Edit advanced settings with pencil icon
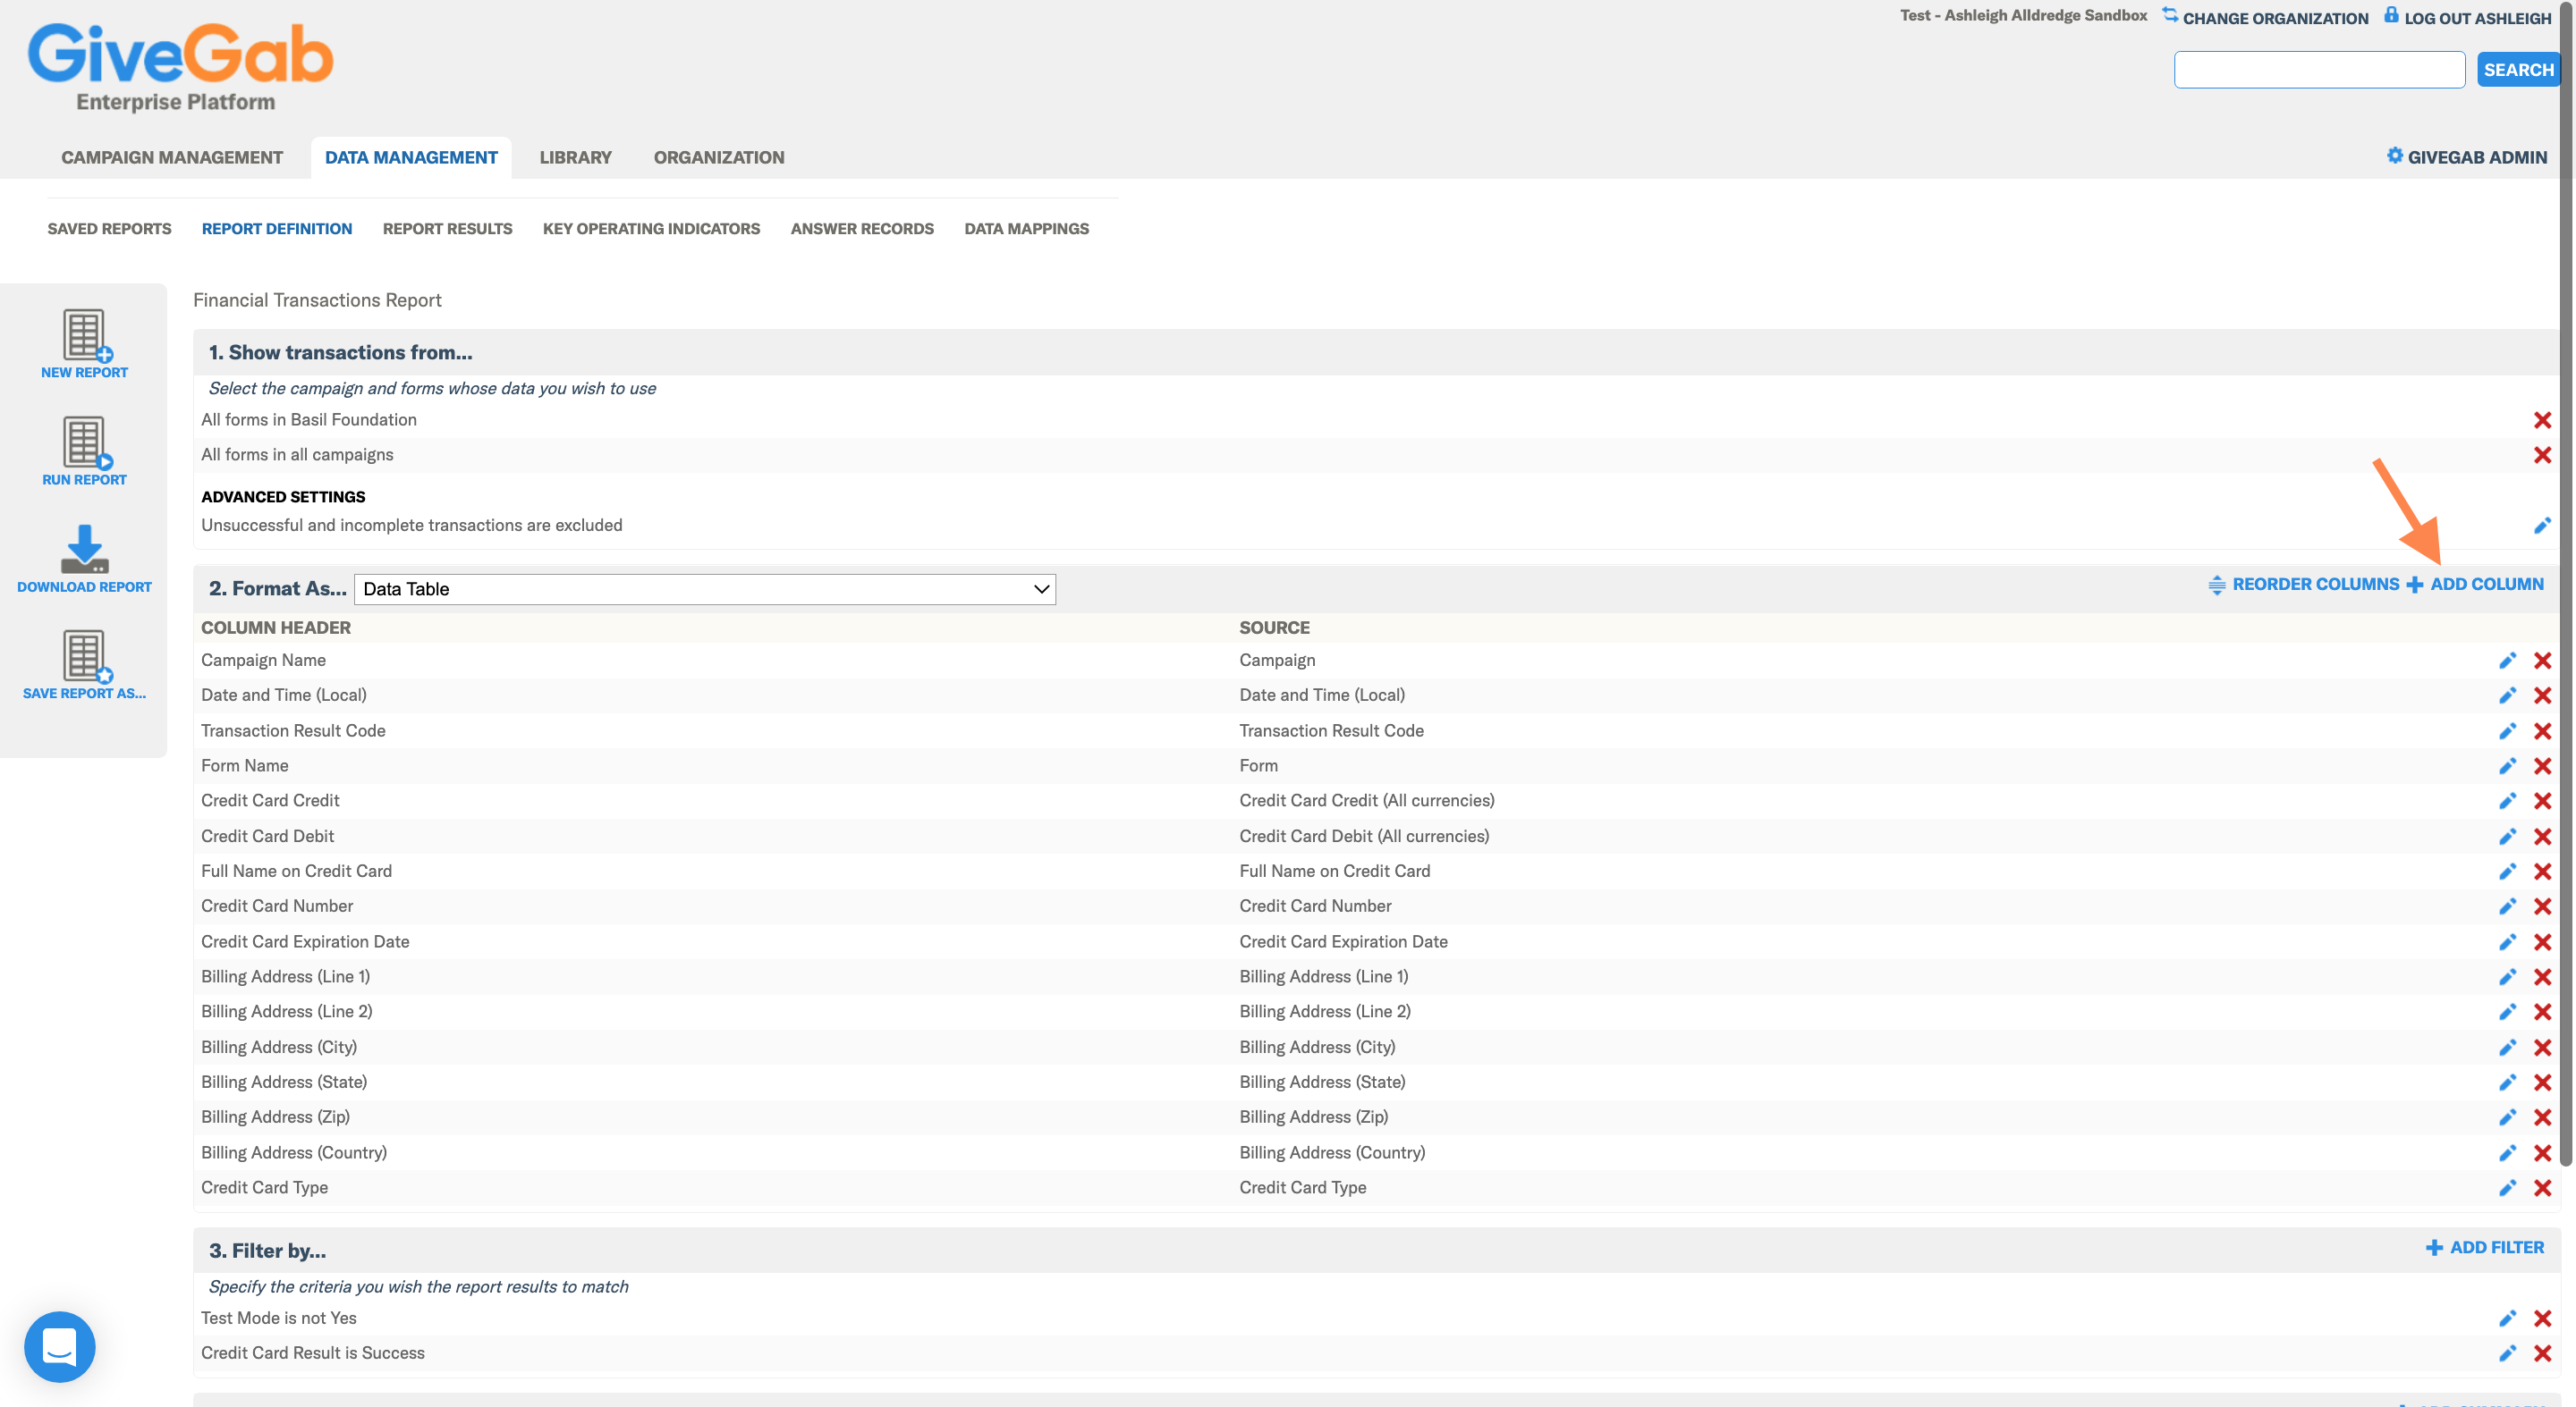 [2542, 526]
